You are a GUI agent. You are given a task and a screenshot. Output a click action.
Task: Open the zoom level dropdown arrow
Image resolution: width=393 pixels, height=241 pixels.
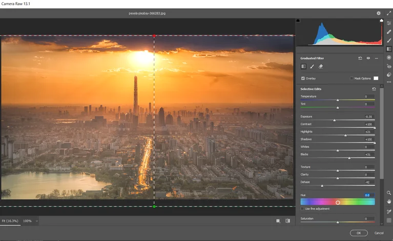(x=36, y=221)
